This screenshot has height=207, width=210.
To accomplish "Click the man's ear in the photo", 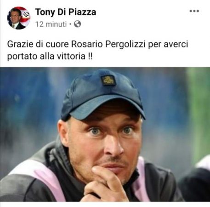I will (x=63, y=132).
